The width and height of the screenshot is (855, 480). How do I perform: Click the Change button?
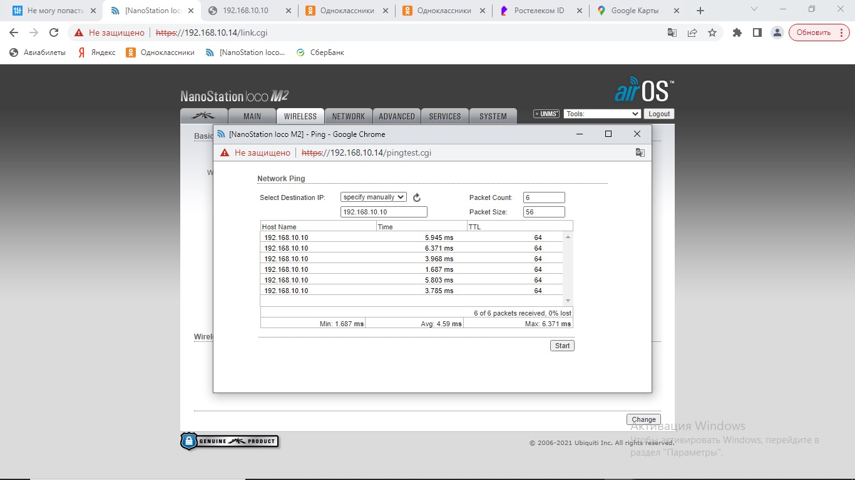(x=643, y=419)
